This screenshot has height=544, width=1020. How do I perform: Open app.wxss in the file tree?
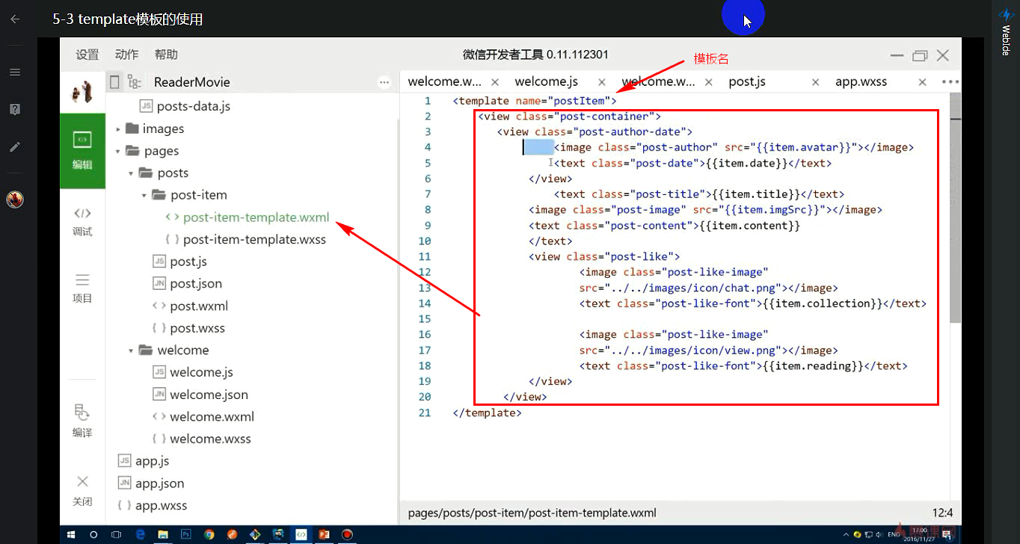coord(153,505)
